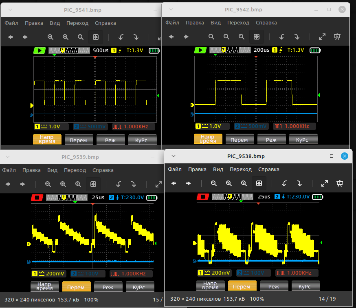
Task: Click the '14 / 19' image counter
Action: (327, 299)
